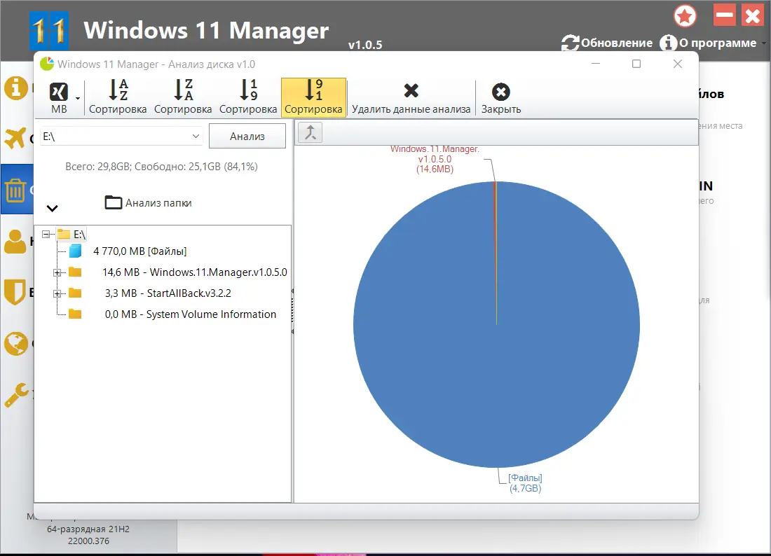
Task: Click the Всего: 29,8GB disk summary text
Action: click(161, 167)
